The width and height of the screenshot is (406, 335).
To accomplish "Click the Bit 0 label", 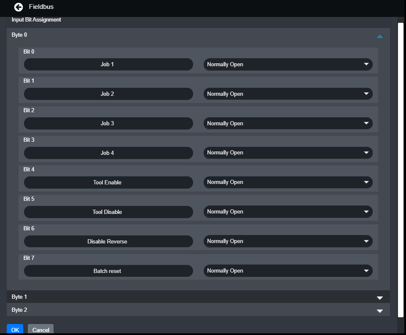I will pyautogui.click(x=29, y=51).
